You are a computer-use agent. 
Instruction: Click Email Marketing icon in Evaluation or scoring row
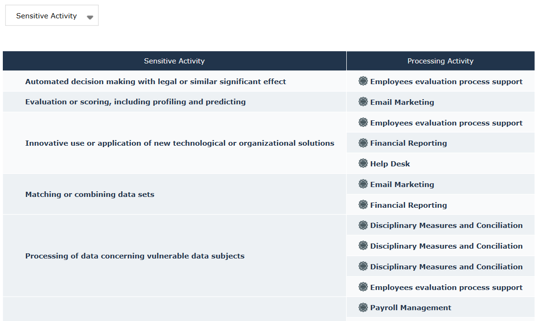point(363,102)
